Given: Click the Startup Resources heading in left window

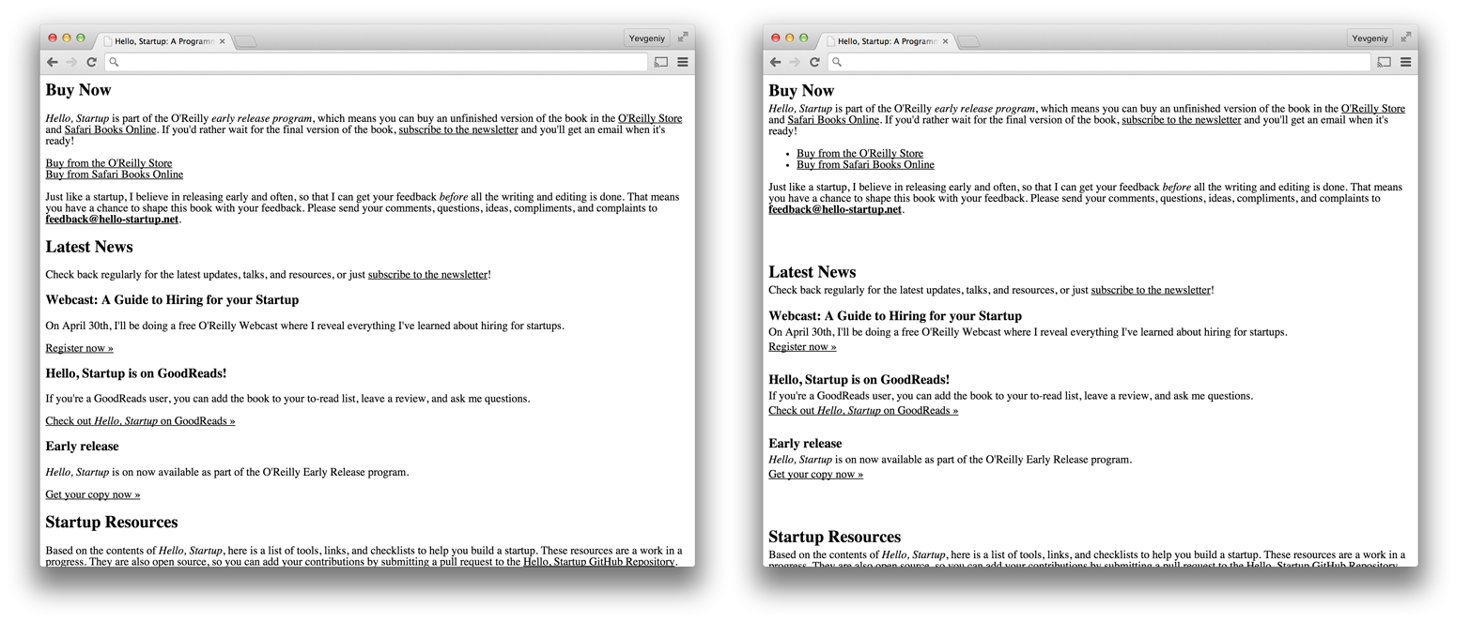Looking at the screenshot, I should (x=112, y=523).
